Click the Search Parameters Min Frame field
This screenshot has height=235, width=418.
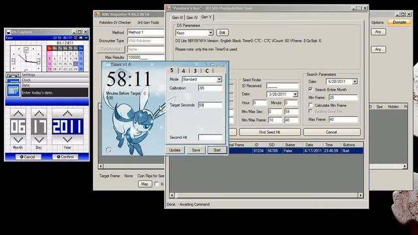point(343,97)
